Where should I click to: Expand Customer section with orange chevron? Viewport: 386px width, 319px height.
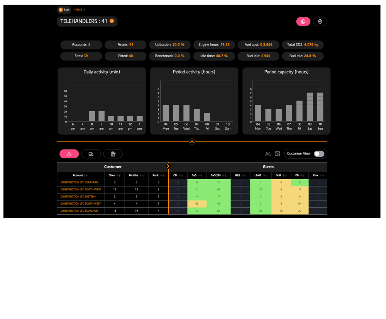(x=168, y=166)
